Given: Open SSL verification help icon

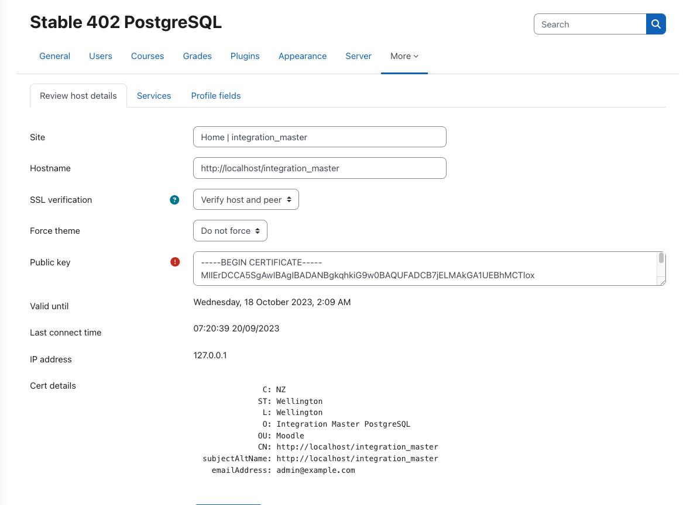Looking at the screenshot, I should tap(174, 200).
